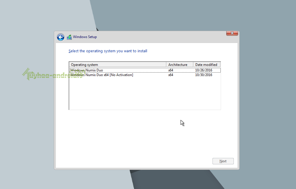
Task: Click the Windows Setup title icon
Action: [x=69, y=37]
